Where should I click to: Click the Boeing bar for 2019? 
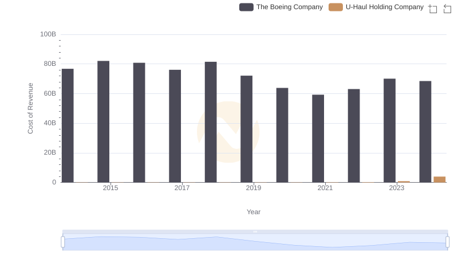pos(247,129)
